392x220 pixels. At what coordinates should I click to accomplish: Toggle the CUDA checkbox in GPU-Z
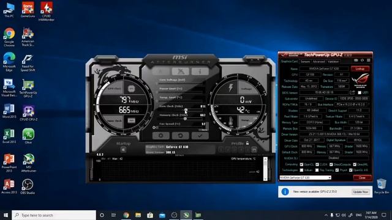tap(317, 164)
